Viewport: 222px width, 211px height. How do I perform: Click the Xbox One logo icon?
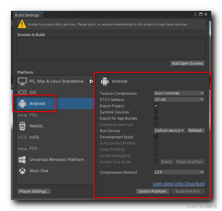click(22, 171)
